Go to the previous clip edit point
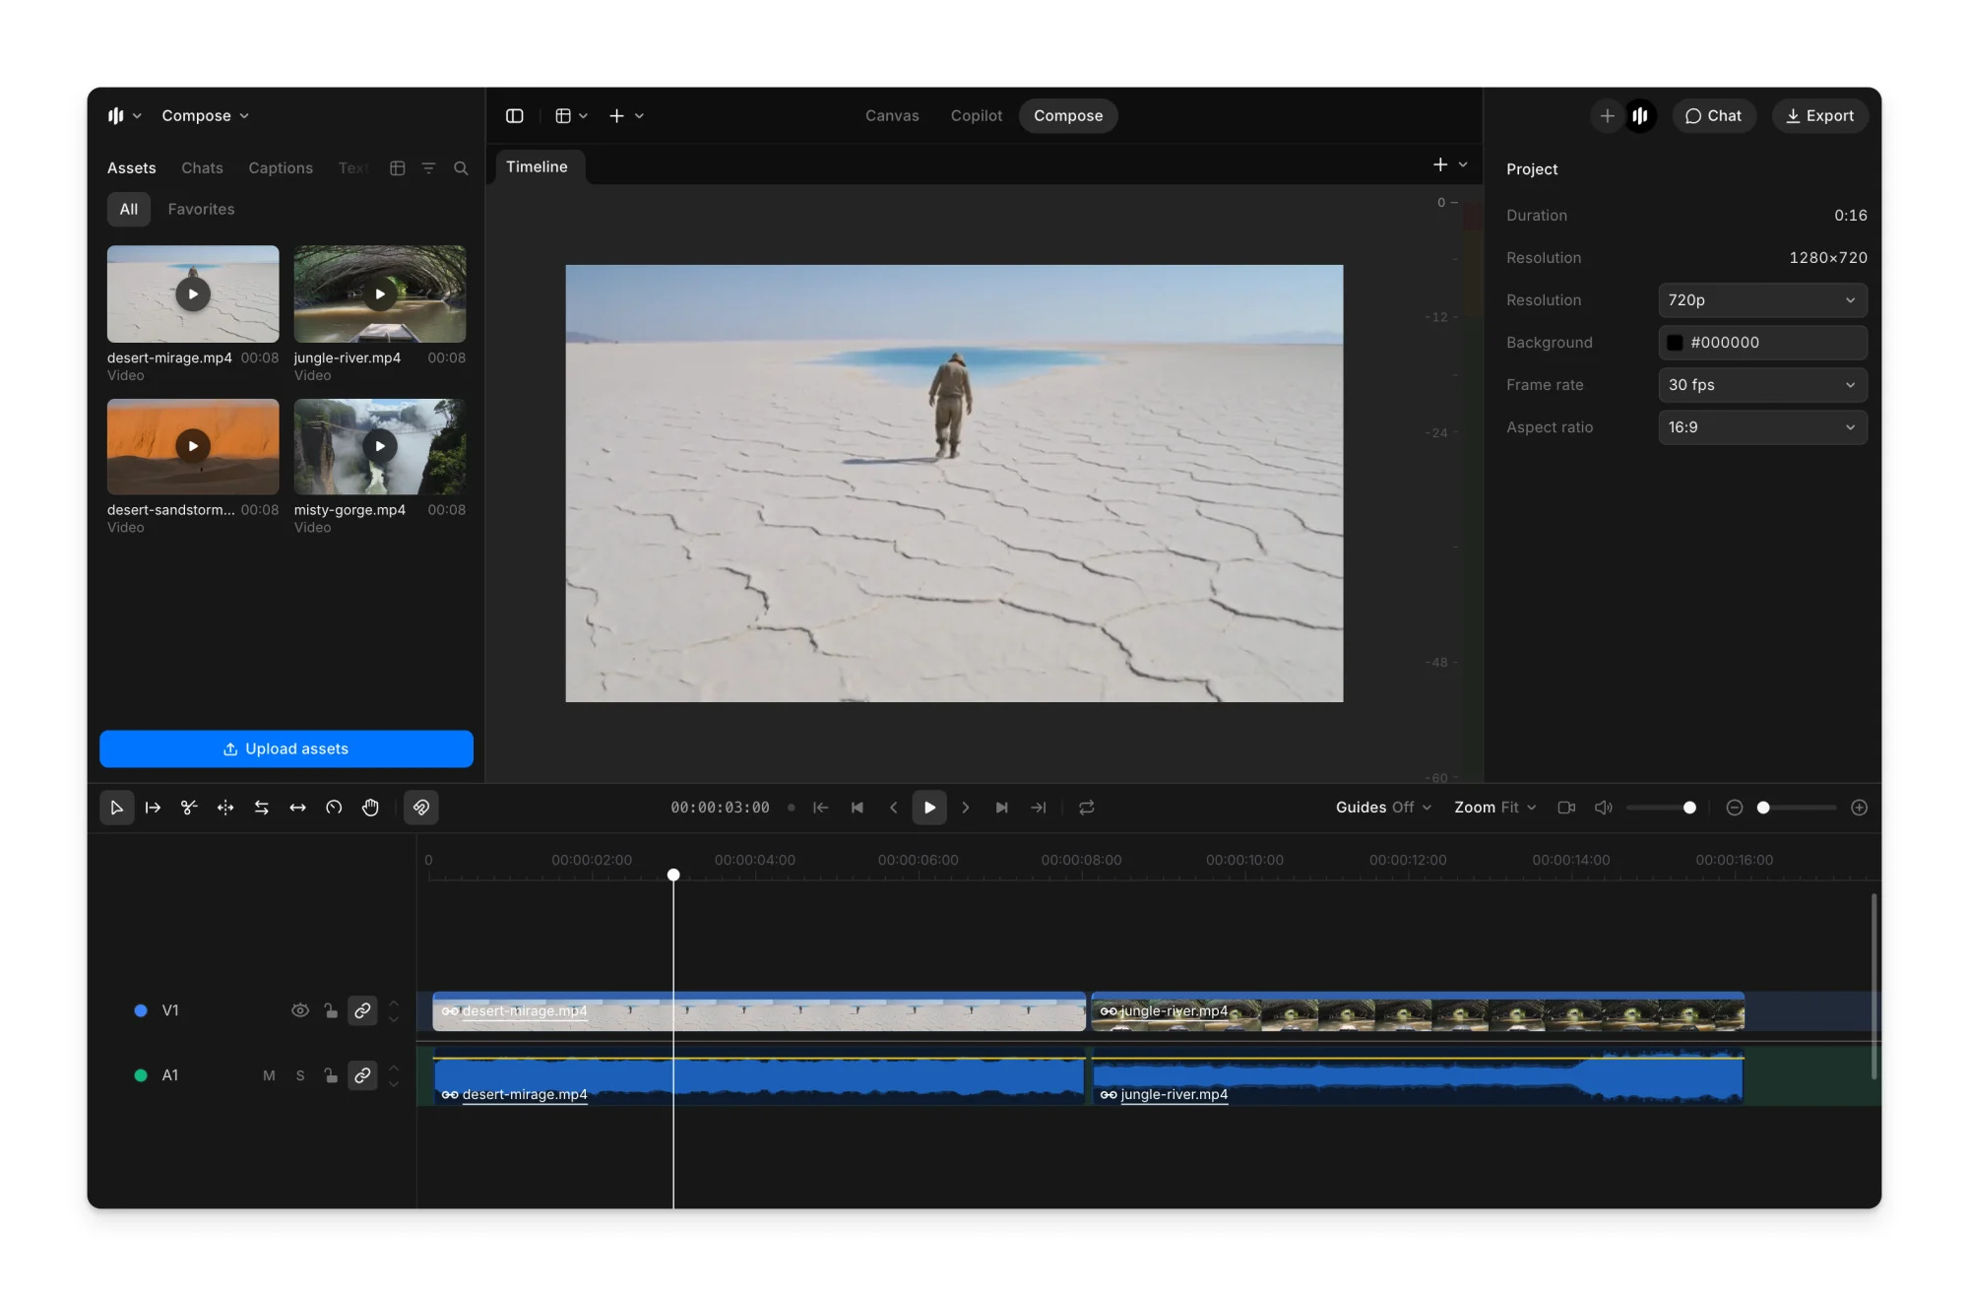The width and height of the screenshot is (1969, 1296). tap(857, 808)
